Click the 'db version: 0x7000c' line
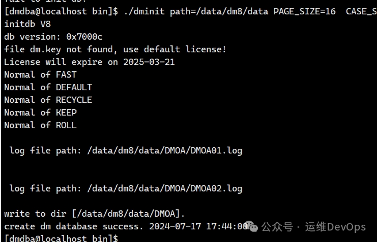This screenshot has height=242, width=377. tap(54, 37)
